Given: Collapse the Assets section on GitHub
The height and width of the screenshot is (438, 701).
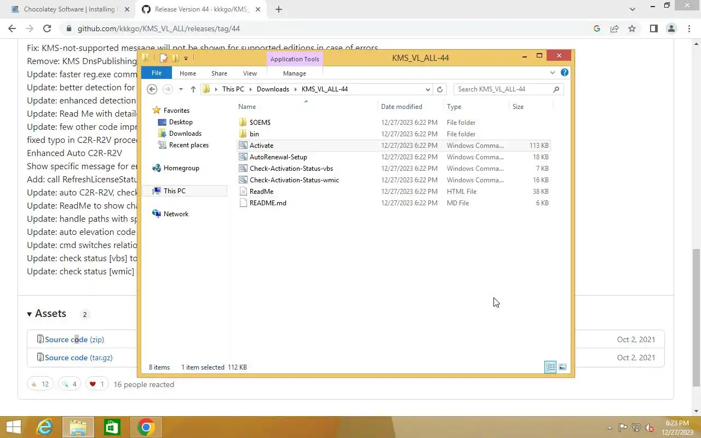Looking at the screenshot, I should click(47, 314).
